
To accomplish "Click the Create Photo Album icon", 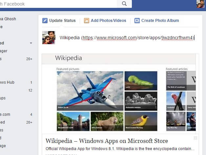I will click(137, 21).
